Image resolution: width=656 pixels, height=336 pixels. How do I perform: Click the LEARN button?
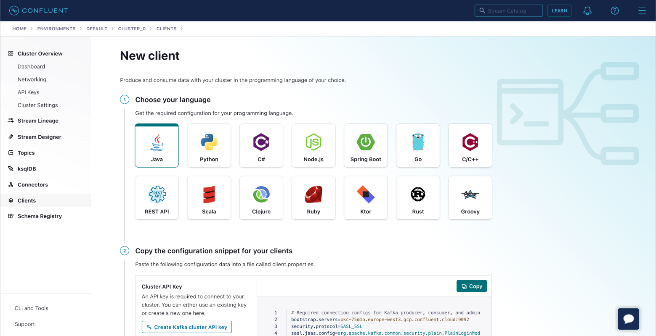(559, 10)
